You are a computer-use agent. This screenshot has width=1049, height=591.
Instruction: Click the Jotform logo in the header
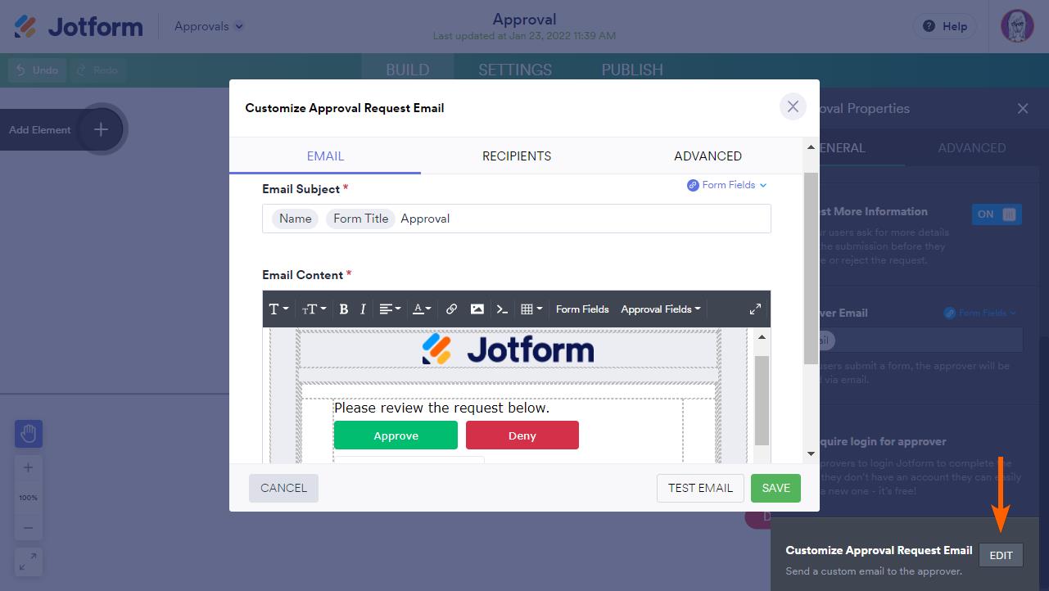[x=79, y=26]
